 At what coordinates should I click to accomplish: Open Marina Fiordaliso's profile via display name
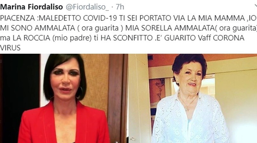[x=32, y=7]
